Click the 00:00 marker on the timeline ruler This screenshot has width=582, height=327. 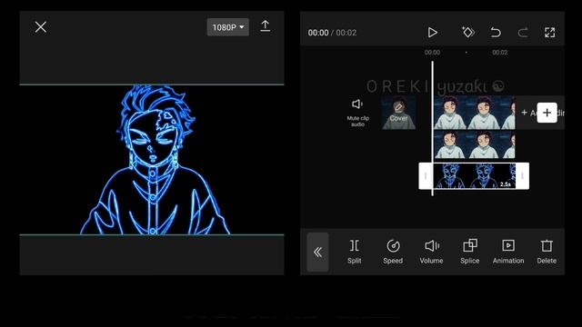(x=432, y=53)
